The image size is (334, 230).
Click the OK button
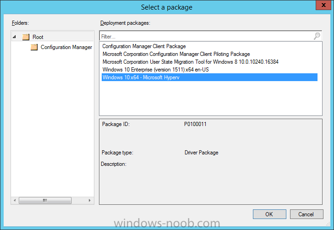tap(269, 214)
